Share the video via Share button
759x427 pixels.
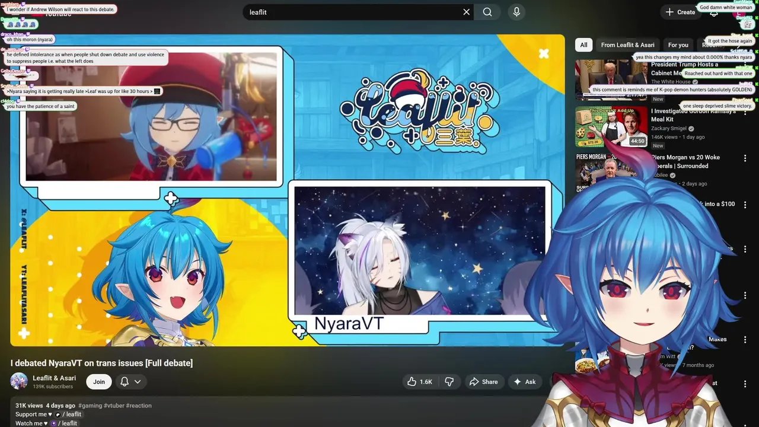tap(483, 382)
